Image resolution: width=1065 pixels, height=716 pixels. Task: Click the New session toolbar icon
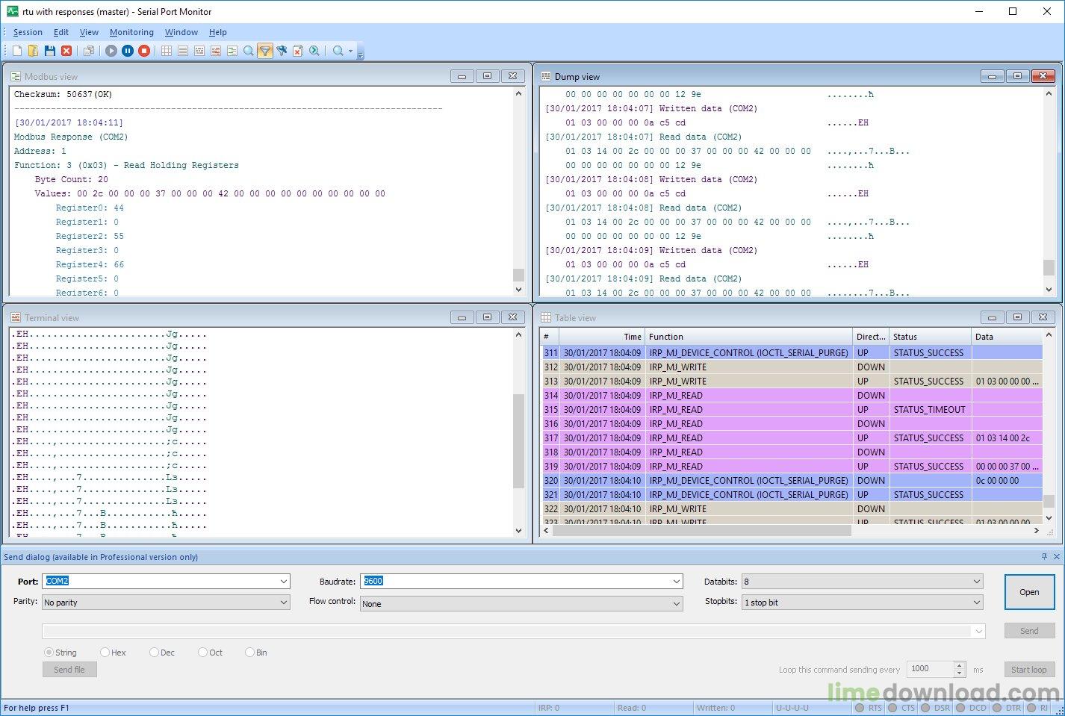[x=16, y=51]
